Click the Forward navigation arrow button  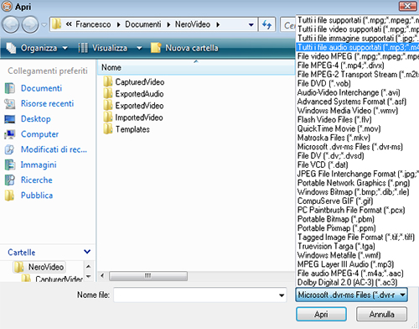(30, 24)
